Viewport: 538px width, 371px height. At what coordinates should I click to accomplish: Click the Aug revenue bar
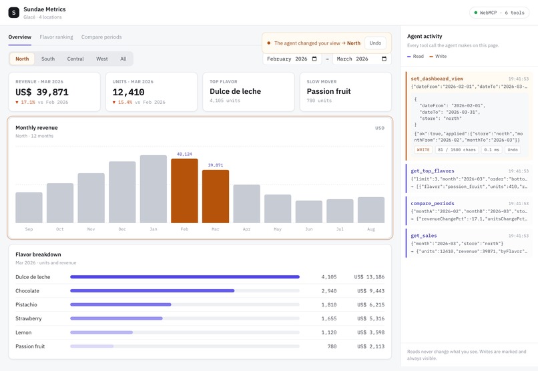[x=371, y=210]
